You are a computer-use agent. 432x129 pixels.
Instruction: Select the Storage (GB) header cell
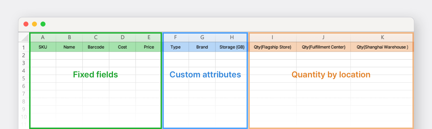232,47
